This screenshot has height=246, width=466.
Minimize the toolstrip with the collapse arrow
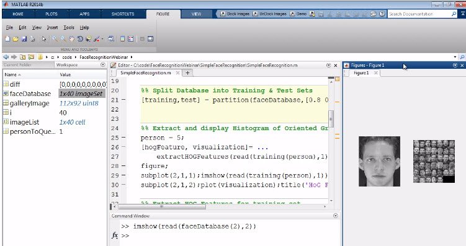(x=463, y=14)
